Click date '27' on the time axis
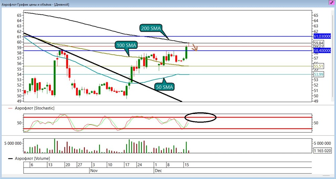The width and height of the screenshot is (336, 179). pyautogui.click(x=80, y=165)
